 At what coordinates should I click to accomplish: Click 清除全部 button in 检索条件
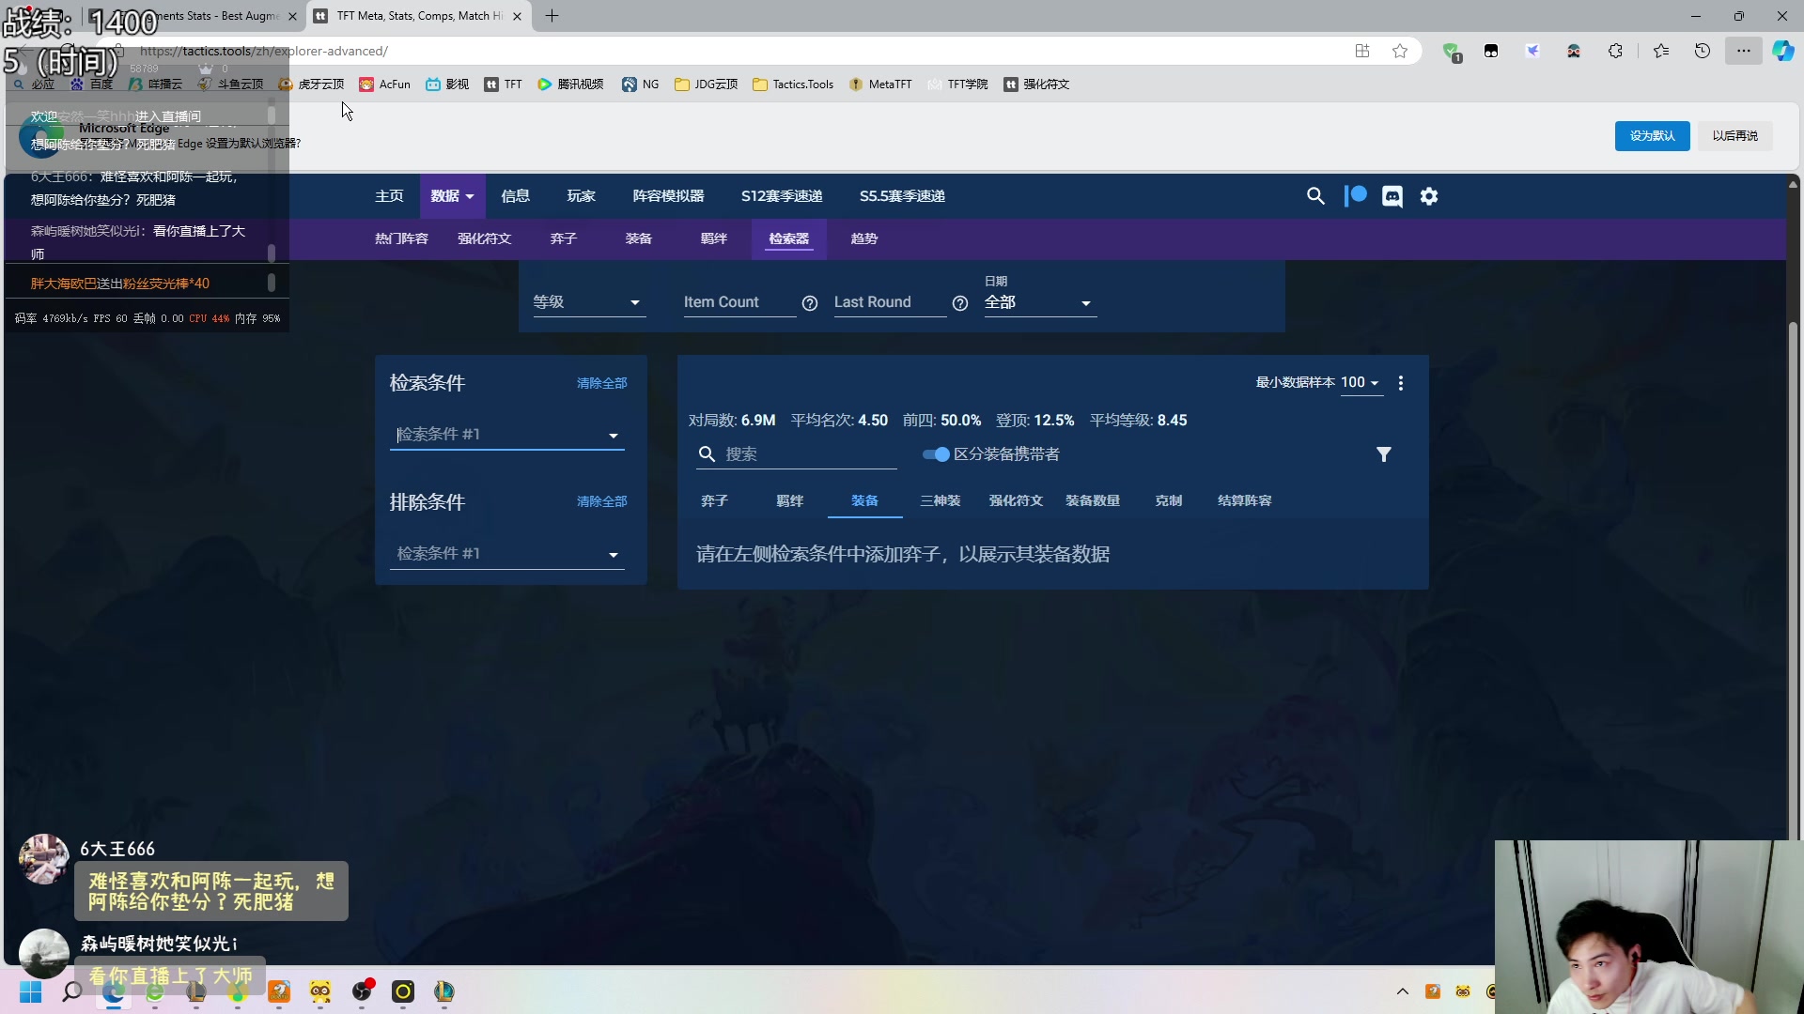[x=601, y=382]
